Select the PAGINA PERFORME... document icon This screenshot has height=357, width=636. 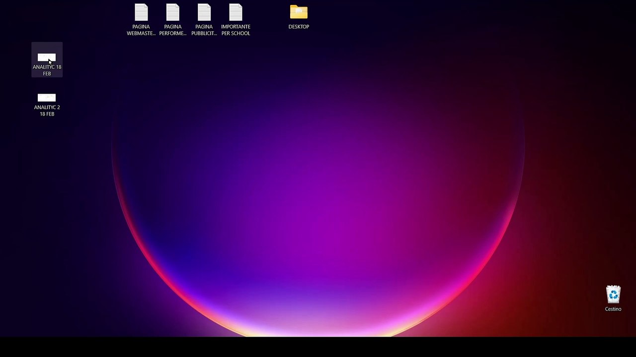172,13
